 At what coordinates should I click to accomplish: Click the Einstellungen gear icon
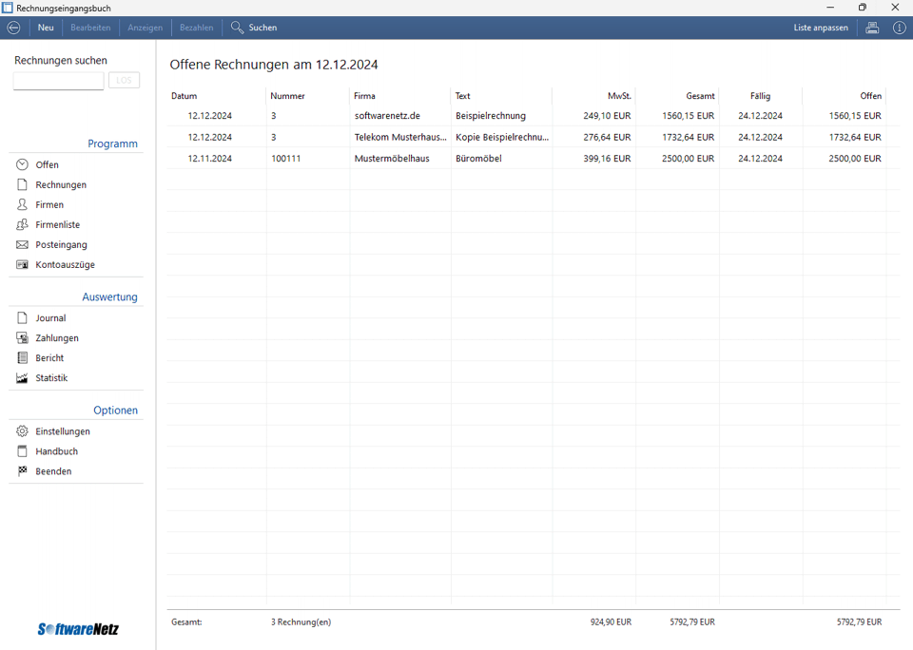click(x=22, y=431)
